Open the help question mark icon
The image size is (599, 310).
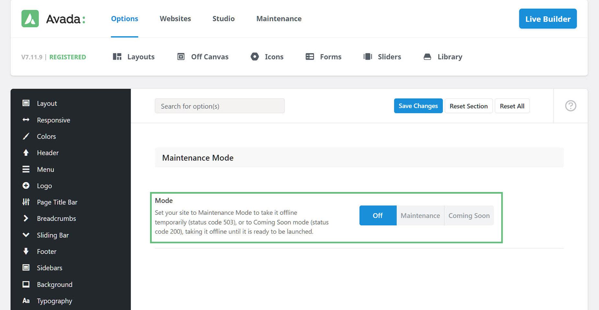click(x=571, y=106)
